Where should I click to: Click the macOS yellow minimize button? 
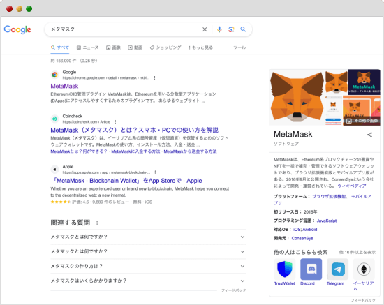coord(20,9)
